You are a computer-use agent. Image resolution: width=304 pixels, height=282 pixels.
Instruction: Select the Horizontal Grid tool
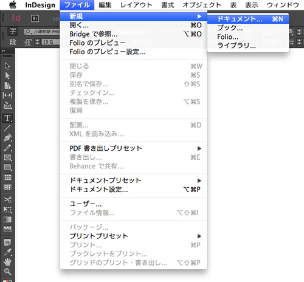7,177
